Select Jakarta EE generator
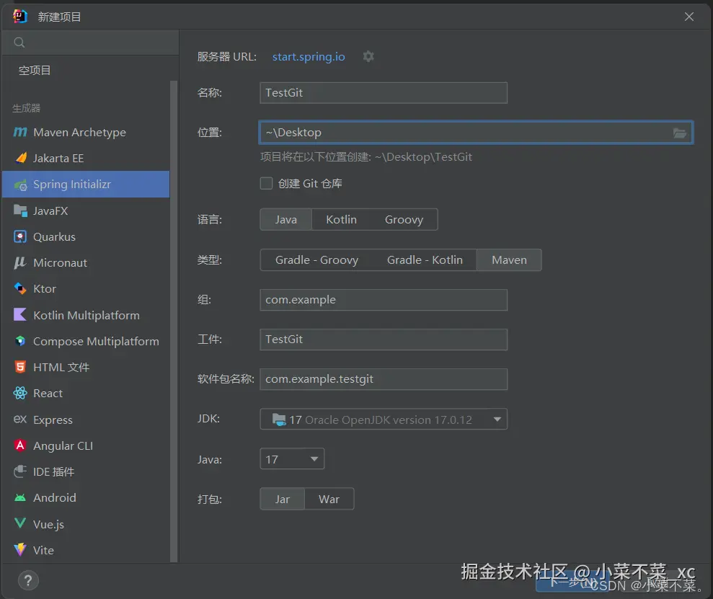Viewport: 713px width, 599px height. [86, 158]
